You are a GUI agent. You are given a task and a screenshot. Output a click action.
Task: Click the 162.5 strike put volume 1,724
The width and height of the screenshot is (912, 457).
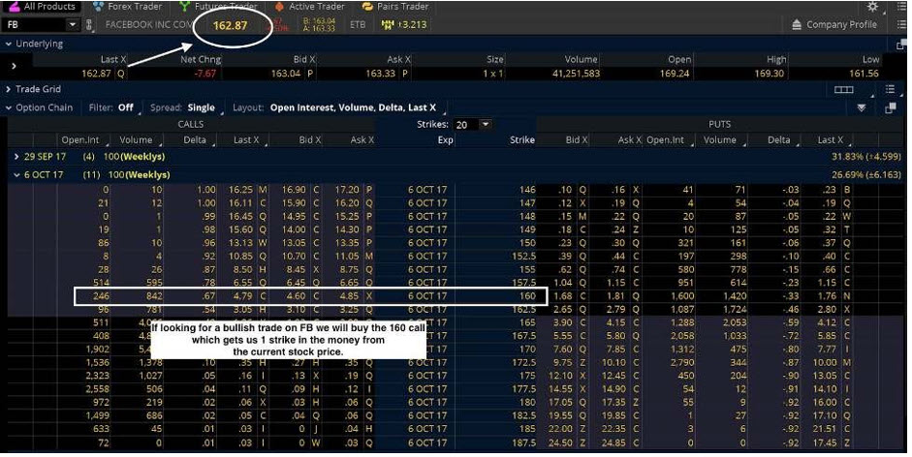pyautogui.click(x=735, y=309)
